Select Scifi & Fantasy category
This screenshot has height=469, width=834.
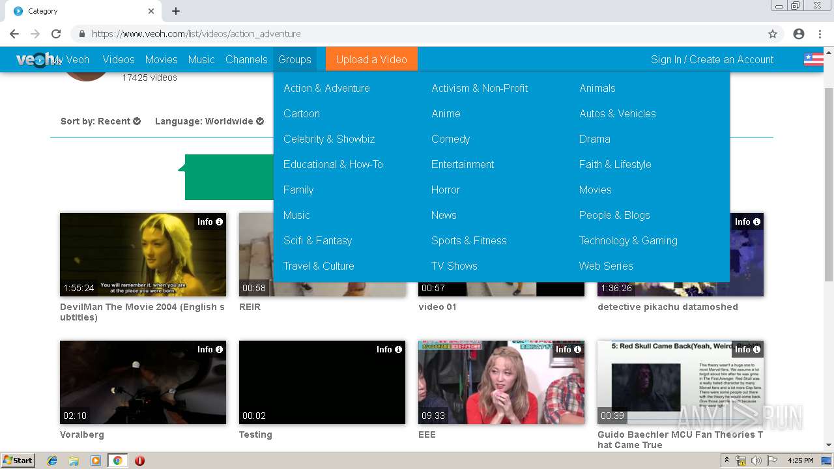click(317, 240)
